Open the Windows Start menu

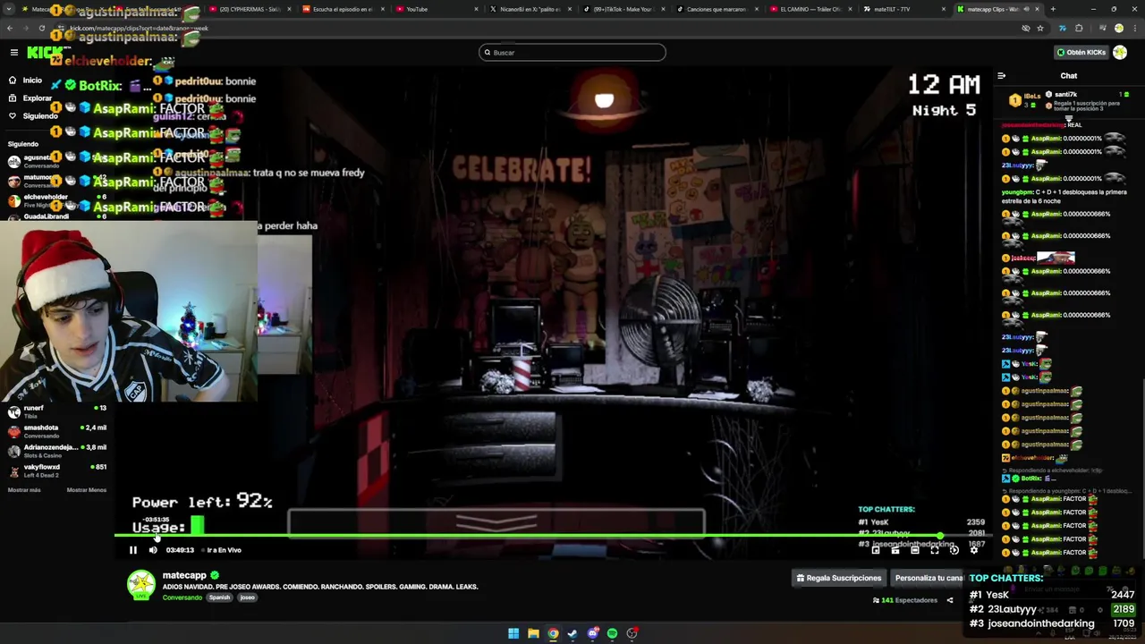click(513, 633)
